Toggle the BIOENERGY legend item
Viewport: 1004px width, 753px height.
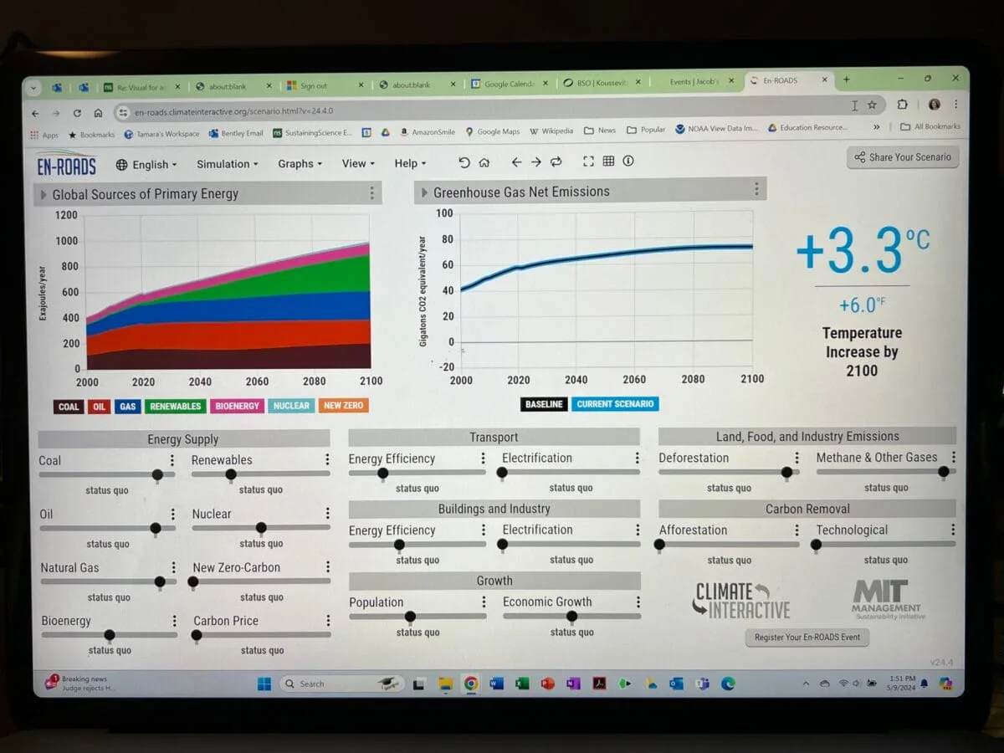(237, 406)
